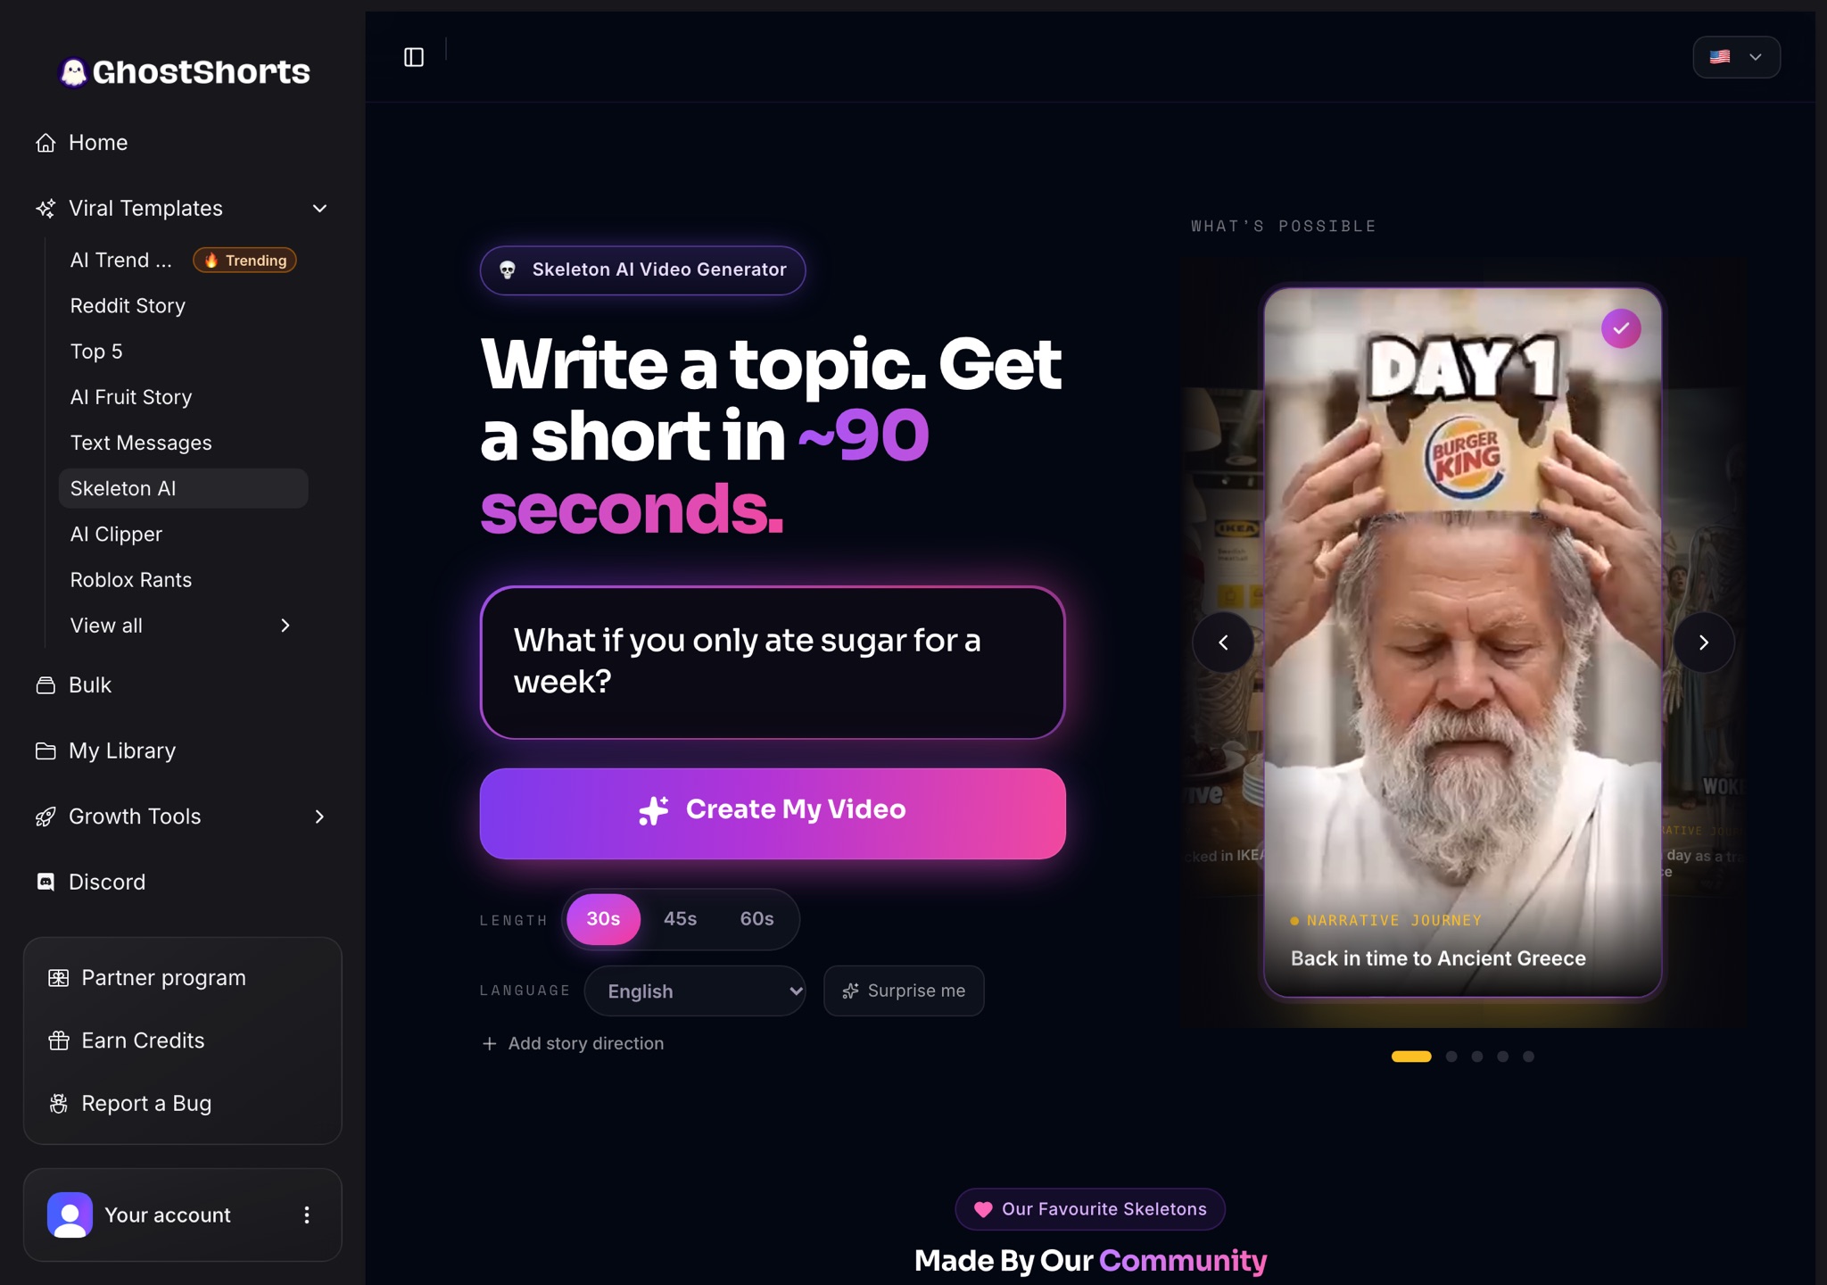Image resolution: width=1827 pixels, height=1285 pixels.
Task: Click the Surprise me button
Action: [904, 991]
